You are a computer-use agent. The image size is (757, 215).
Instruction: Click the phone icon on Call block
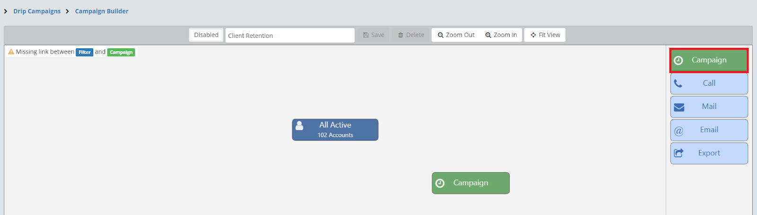678,84
